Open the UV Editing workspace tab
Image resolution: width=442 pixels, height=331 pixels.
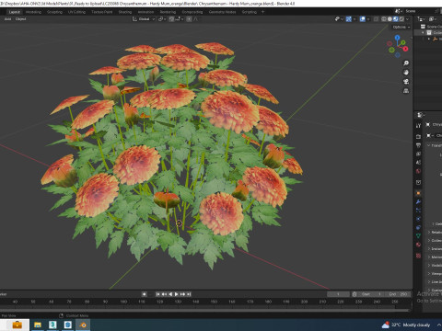[76, 12]
